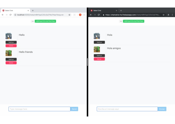Screen dimensions: 175x124
Task: Click the lock icon in right browser address bar
Action: point(103,15)
